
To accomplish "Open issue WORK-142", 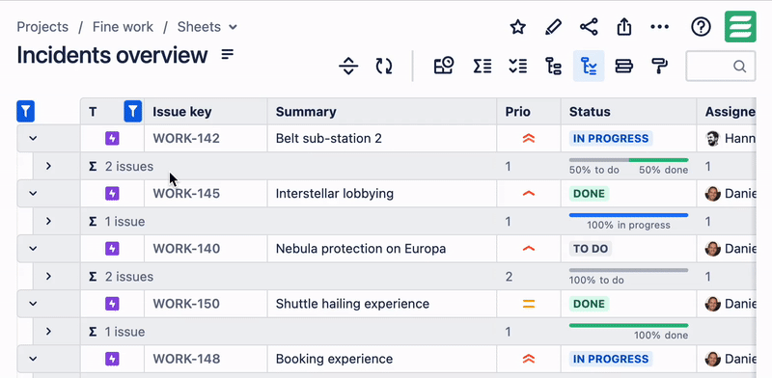I will [x=186, y=138].
